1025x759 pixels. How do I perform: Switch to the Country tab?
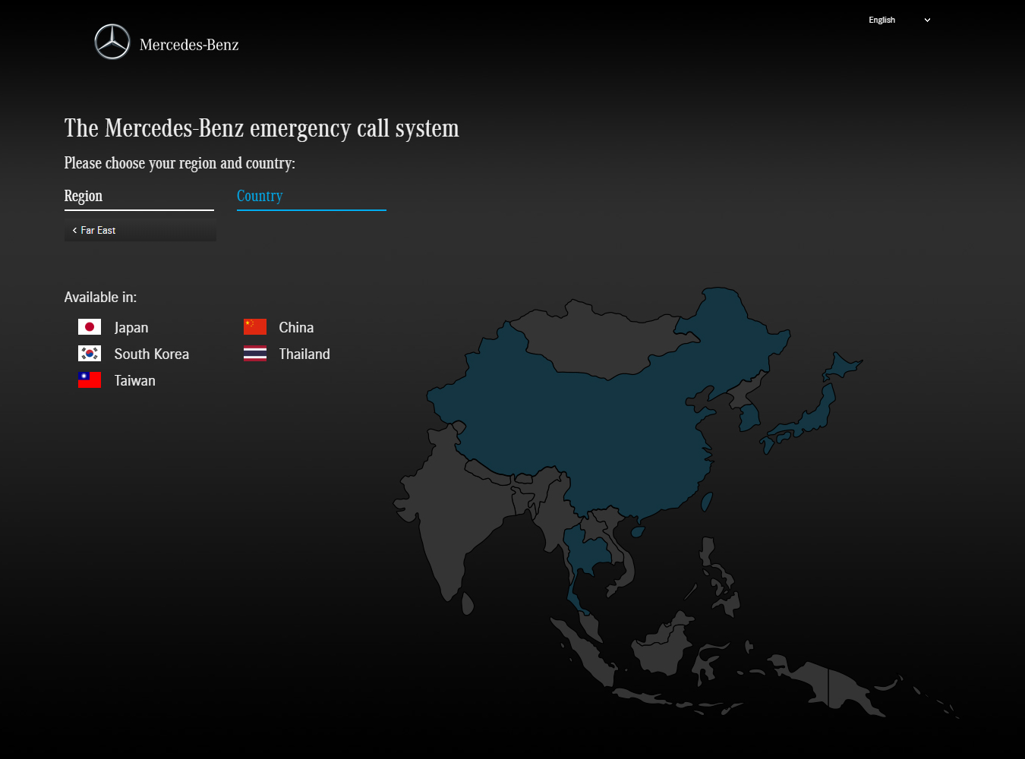point(260,197)
